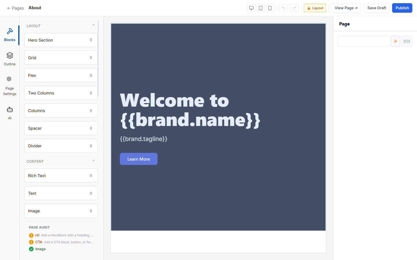The image size is (417, 260).
Task: Select the Columns block
Action: (x=61, y=111)
